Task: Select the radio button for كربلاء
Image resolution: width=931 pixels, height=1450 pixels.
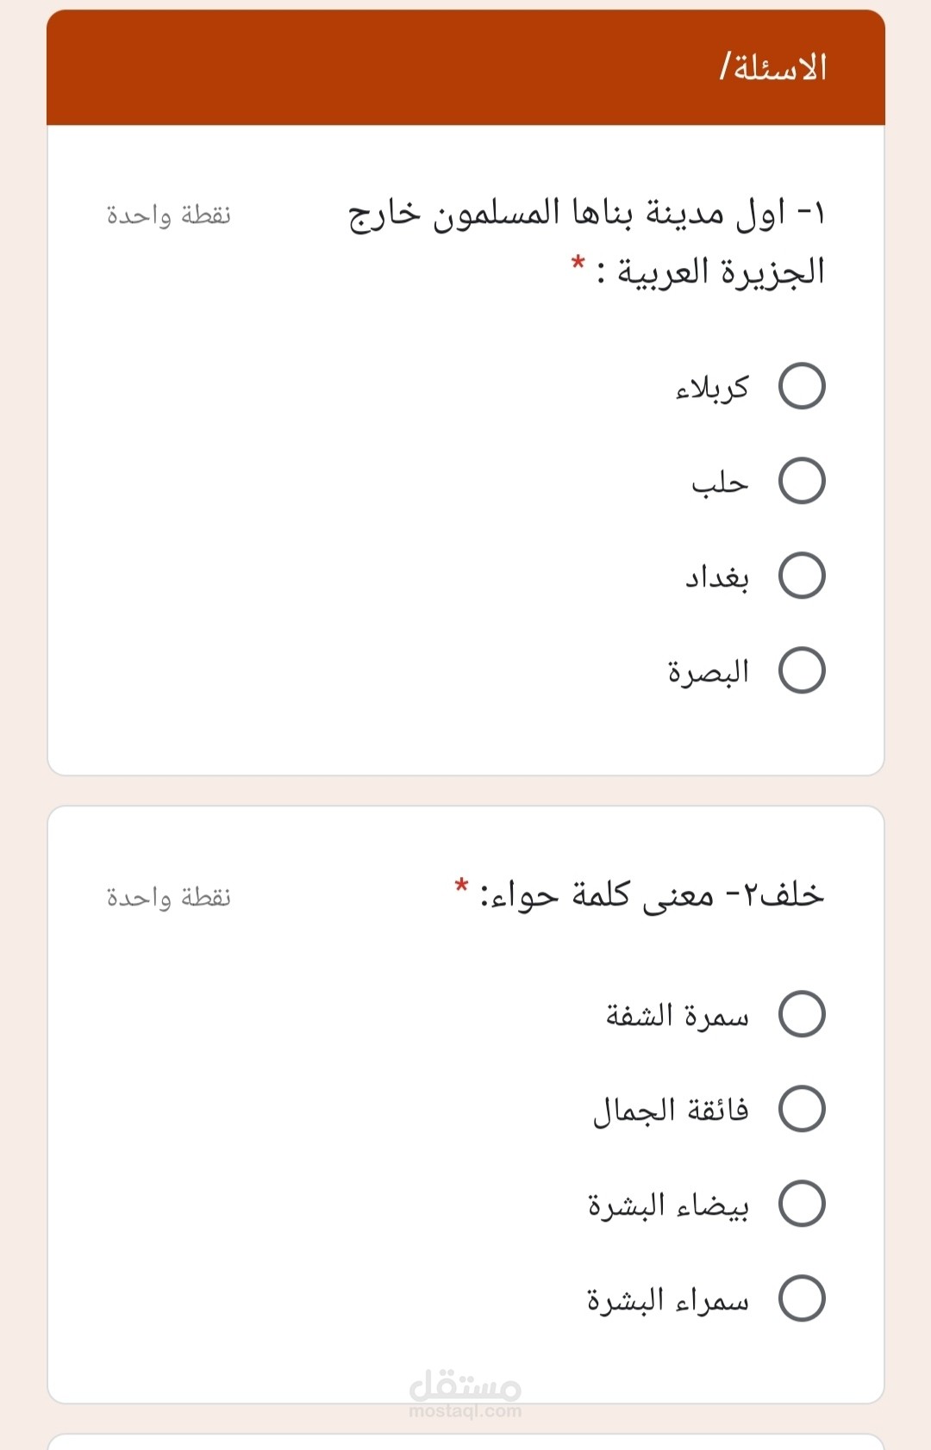Action: click(802, 386)
